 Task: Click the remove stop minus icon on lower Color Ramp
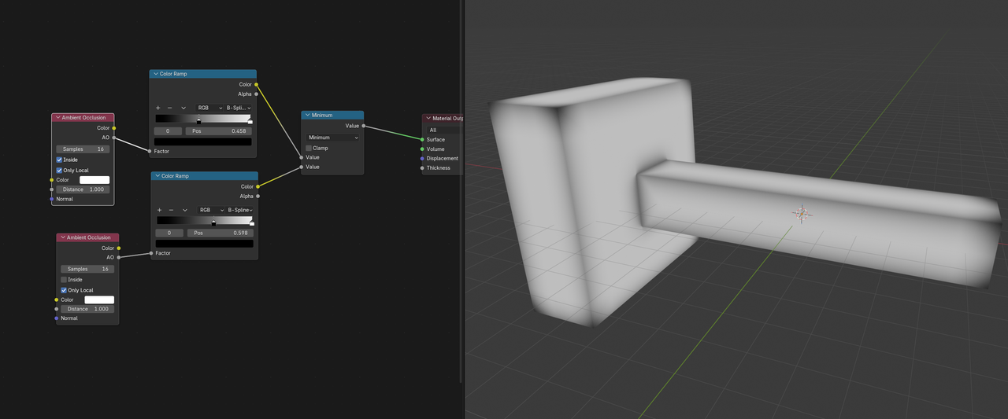tap(171, 210)
